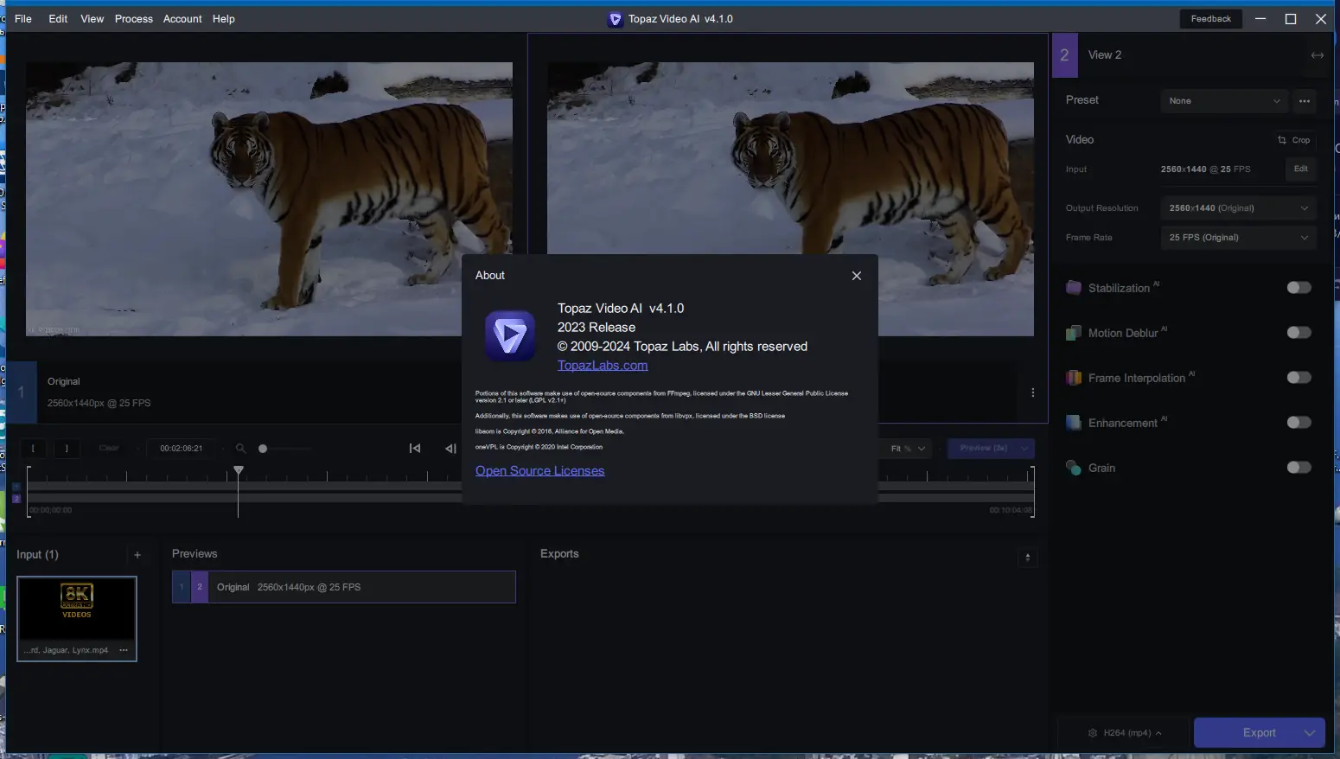
Task: Jump to the first frame
Action: click(x=415, y=449)
